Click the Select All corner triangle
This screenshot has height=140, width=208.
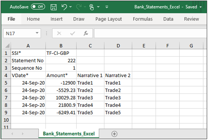click(x=7, y=46)
